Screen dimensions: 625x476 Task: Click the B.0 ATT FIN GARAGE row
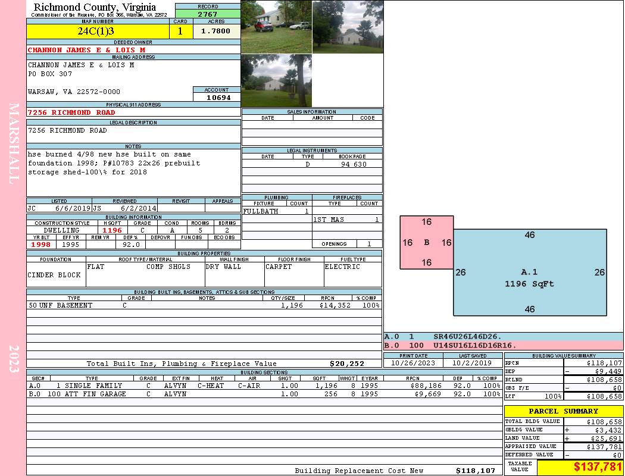click(265, 393)
